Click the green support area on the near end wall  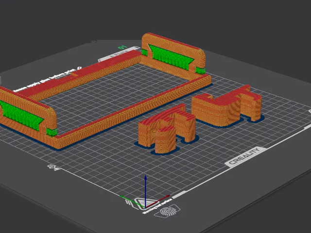tap(21, 115)
